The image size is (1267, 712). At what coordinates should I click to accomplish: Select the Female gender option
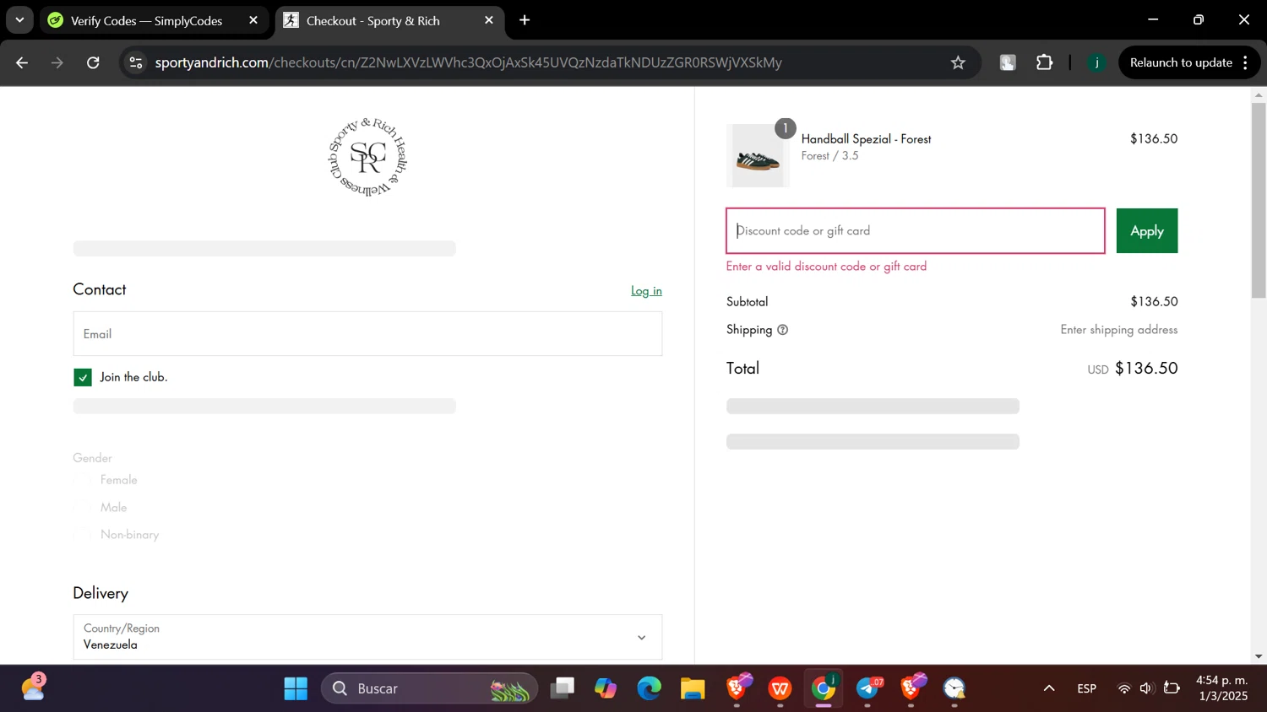click(x=83, y=480)
